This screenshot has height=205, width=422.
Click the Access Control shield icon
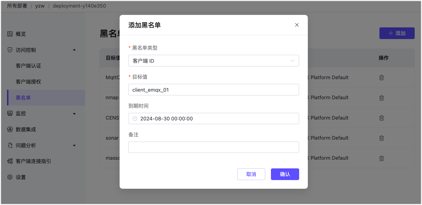(10, 50)
